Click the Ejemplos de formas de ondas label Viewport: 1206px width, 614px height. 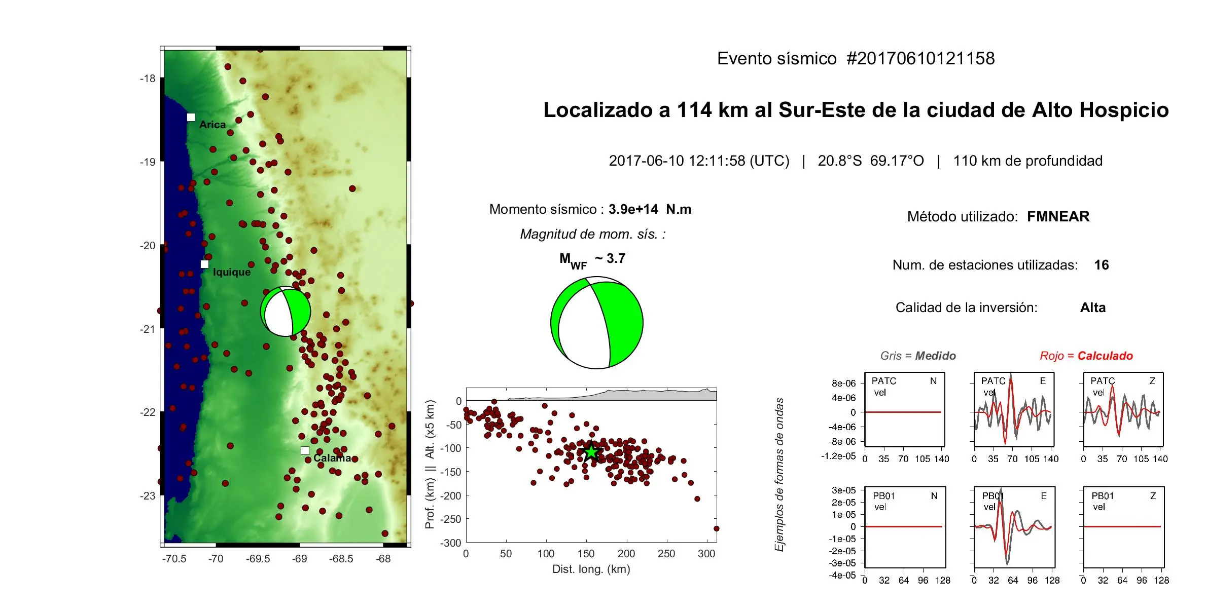coord(779,475)
